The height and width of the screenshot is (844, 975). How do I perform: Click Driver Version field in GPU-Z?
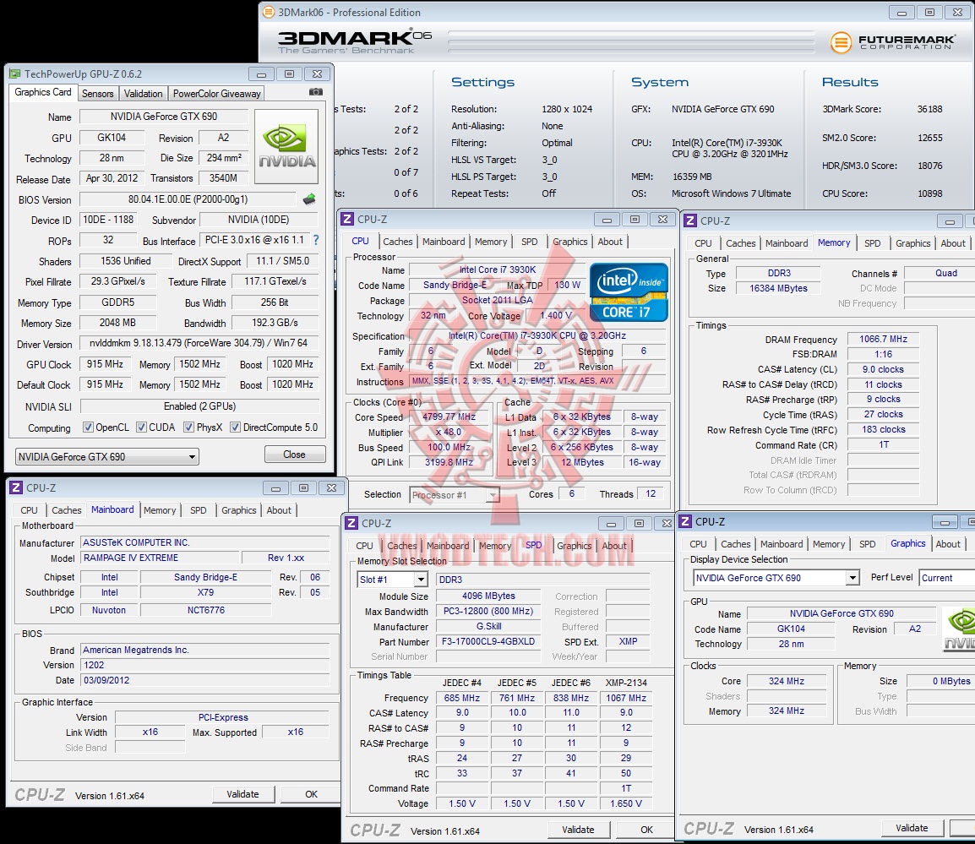tap(199, 343)
